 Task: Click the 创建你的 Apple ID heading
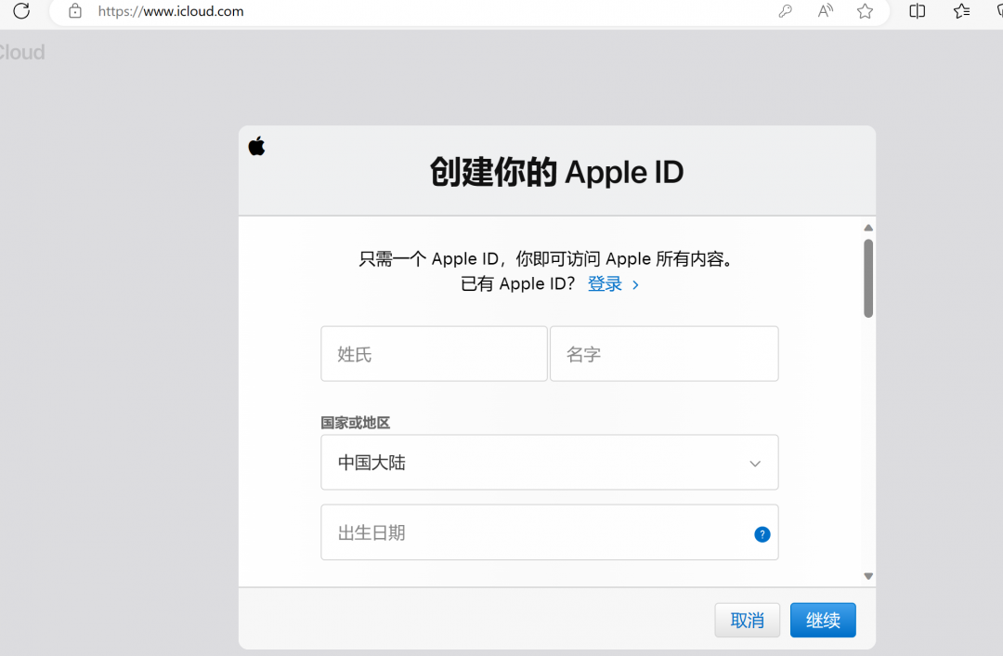pyautogui.click(x=556, y=172)
